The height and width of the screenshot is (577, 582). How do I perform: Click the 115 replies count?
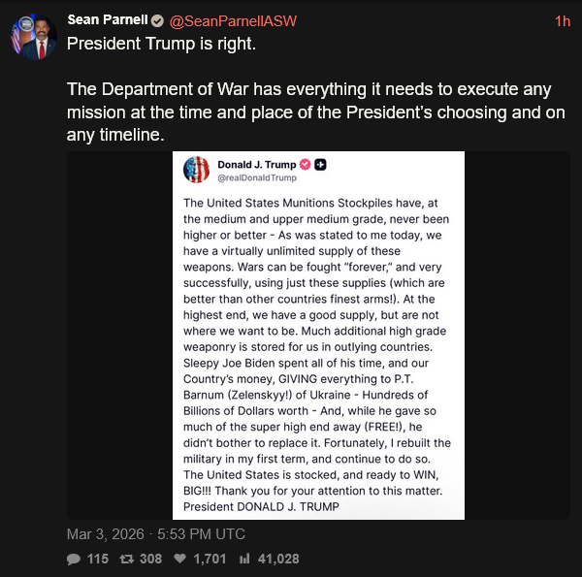tap(98, 559)
